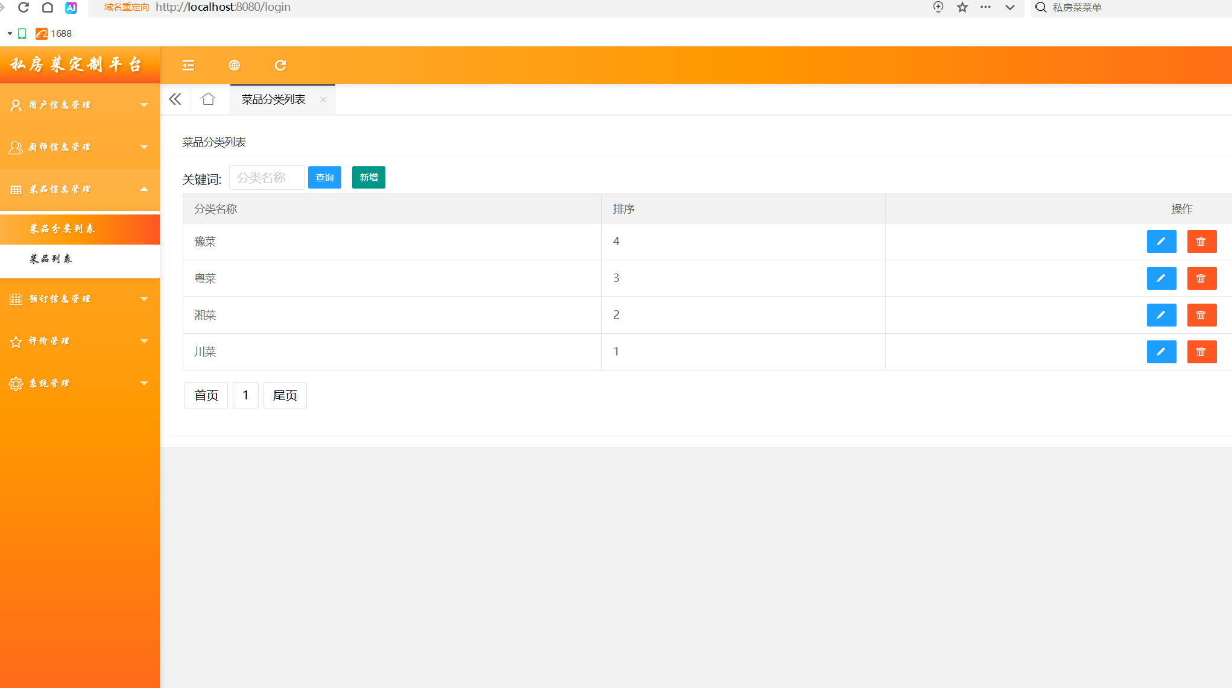
Task: Click the refresh icon in orange header
Action: pos(280,65)
